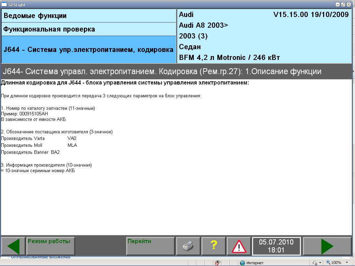The image size is (355, 266).
Task: Select the J644 кодировка highlighted row
Action: [x=89, y=50]
